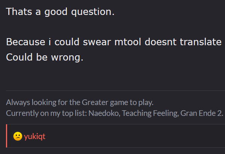Click the confused face reaction emoji
This screenshot has width=225, height=154.
17,136
